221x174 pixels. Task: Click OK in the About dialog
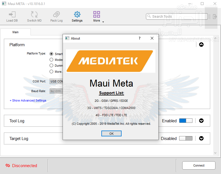tap(111, 133)
